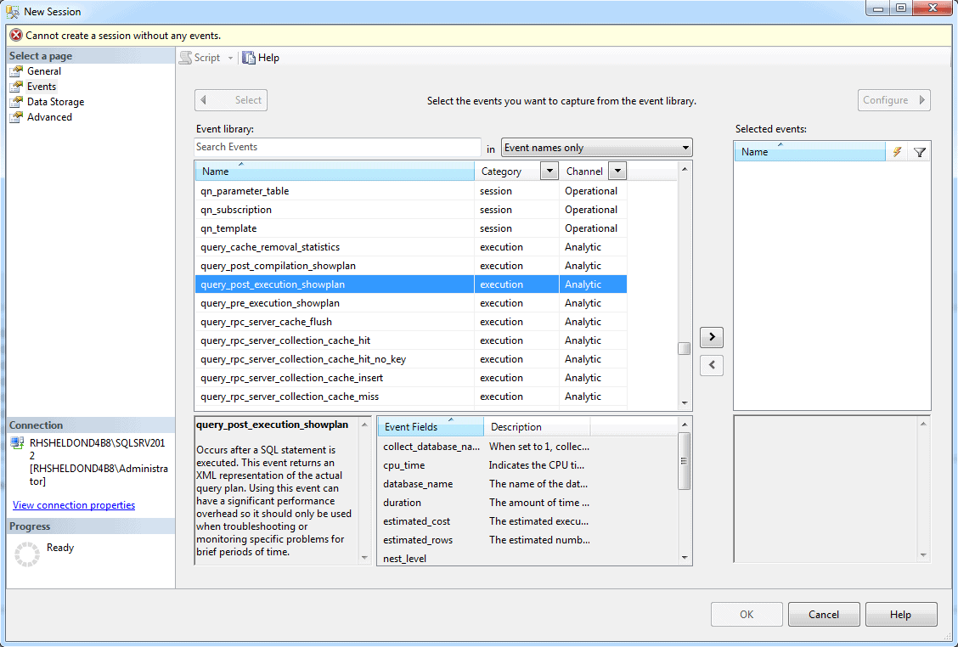Click the lightning bolt icon above Selected events
This screenshot has height=647, width=958.
[898, 151]
